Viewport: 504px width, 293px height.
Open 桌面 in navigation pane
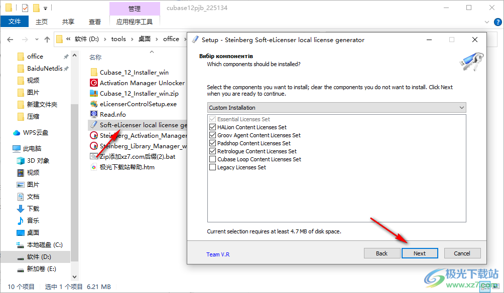pyautogui.click(x=33, y=233)
